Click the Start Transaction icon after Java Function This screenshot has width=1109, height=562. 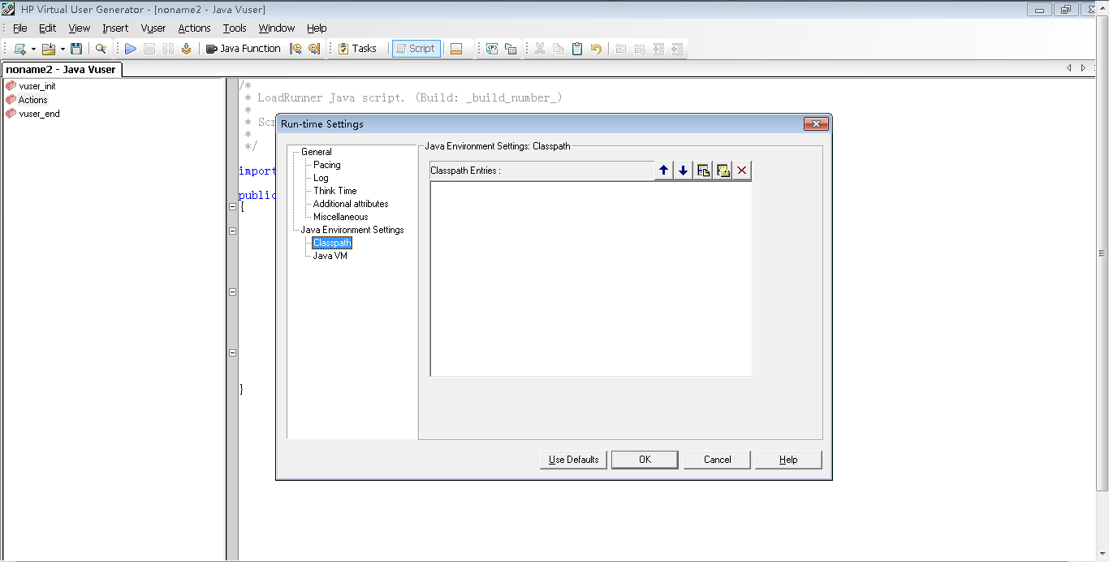296,49
